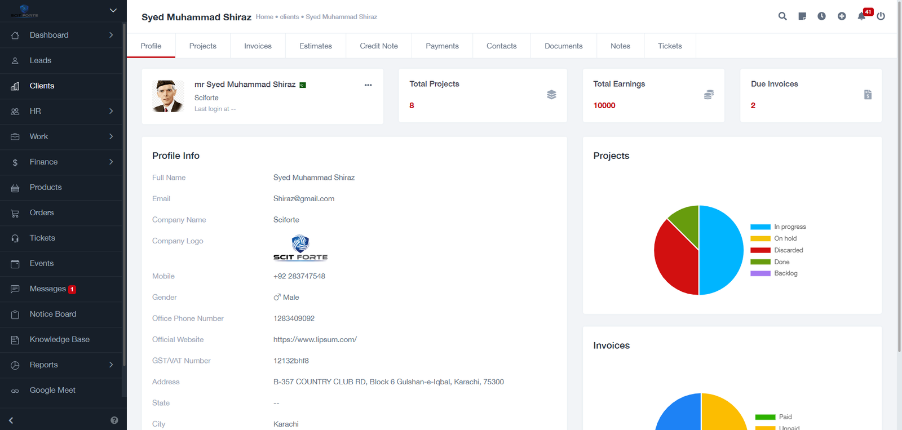
Task: Click the Notice Board clipboard icon
Action: (x=15, y=314)
